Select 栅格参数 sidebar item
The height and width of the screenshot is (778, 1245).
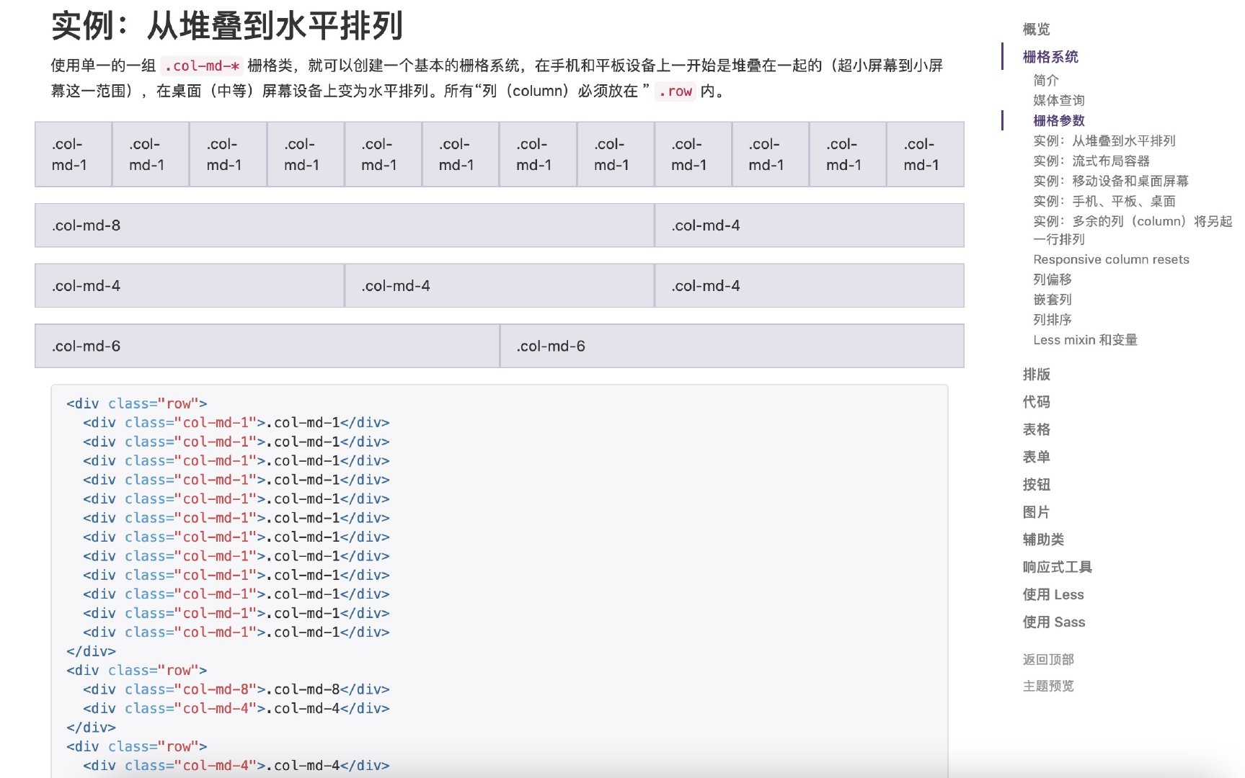pos(1059,120)
